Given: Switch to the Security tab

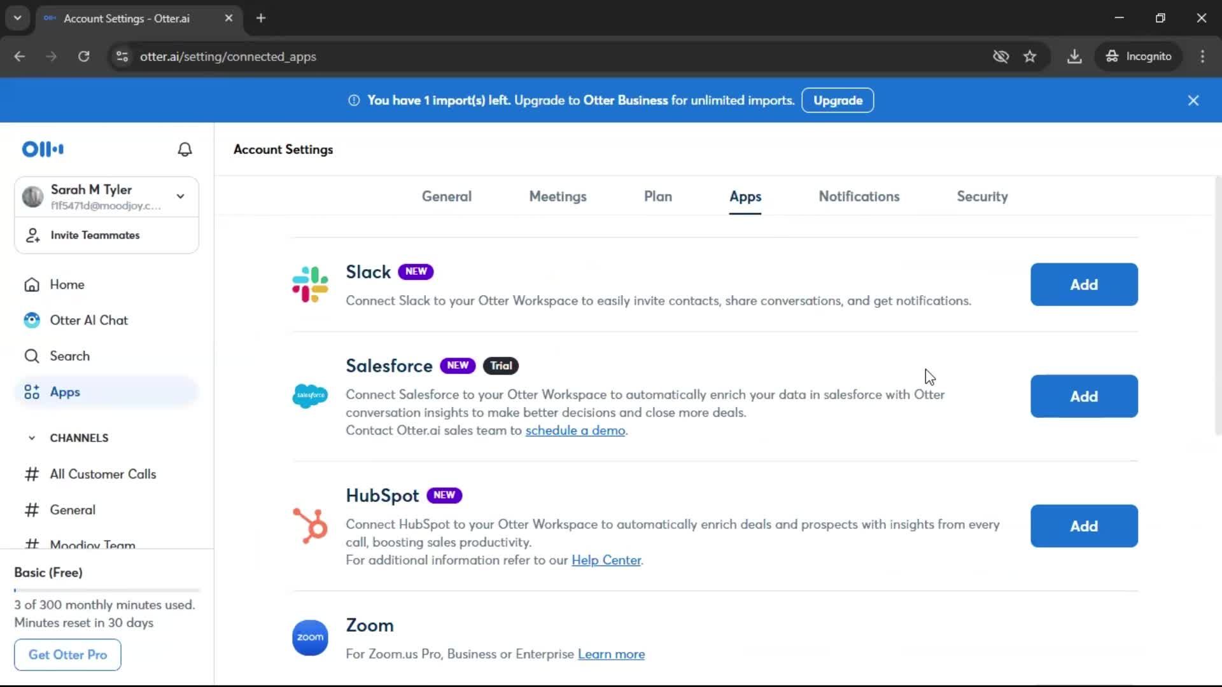Looking at the screenshot, I should [x=981, y=197].
